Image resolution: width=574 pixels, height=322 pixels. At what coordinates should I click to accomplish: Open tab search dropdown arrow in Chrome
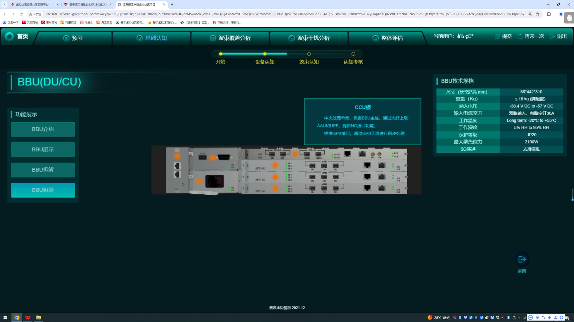click(4, 4)
